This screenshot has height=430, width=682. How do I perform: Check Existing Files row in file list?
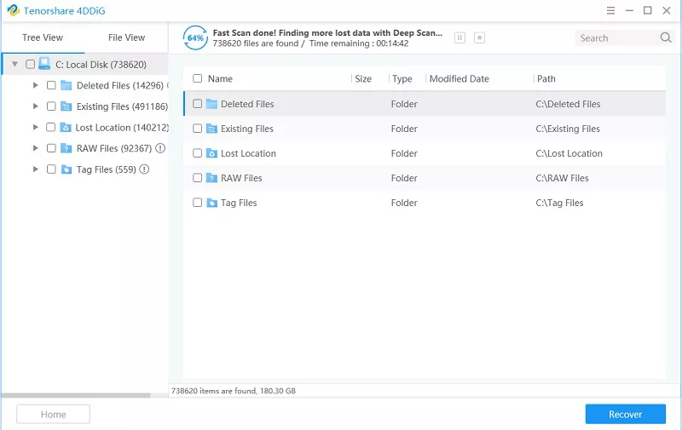coord(198,129)
